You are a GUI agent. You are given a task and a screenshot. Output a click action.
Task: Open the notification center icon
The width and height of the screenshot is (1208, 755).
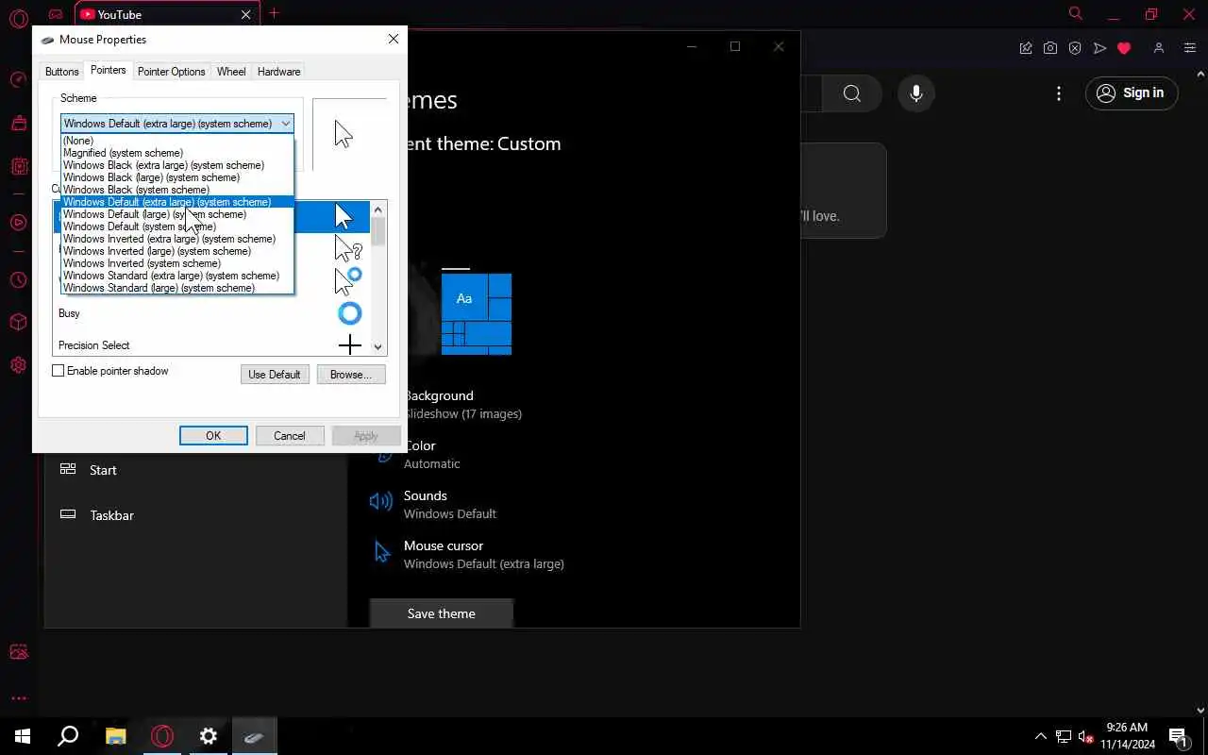tap(1178, 736)
